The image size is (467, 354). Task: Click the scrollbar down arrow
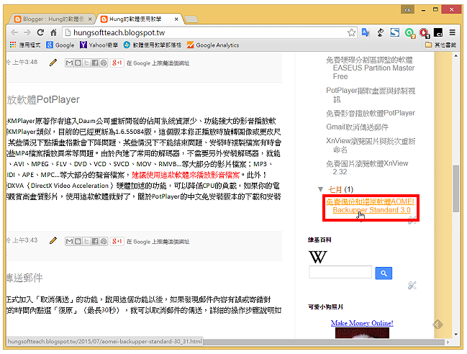[455, 335]
